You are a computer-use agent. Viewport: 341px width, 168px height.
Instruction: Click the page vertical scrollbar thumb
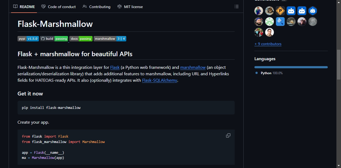tap(339, 65)
